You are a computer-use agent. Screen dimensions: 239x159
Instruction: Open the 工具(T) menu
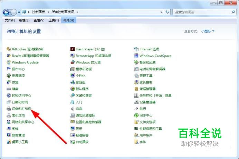[54, 20]
